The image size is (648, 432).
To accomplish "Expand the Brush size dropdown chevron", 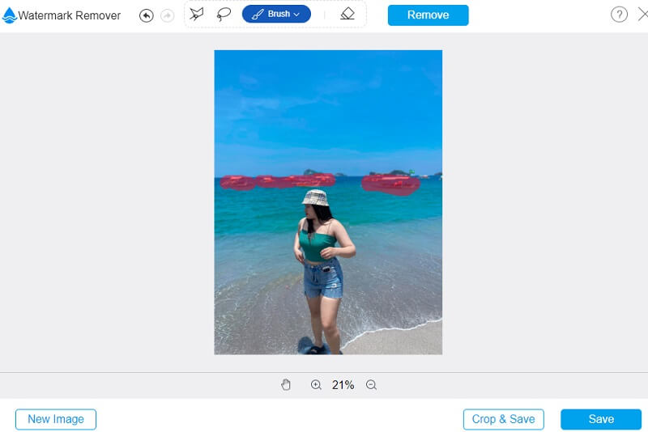I will pos(296,15).
